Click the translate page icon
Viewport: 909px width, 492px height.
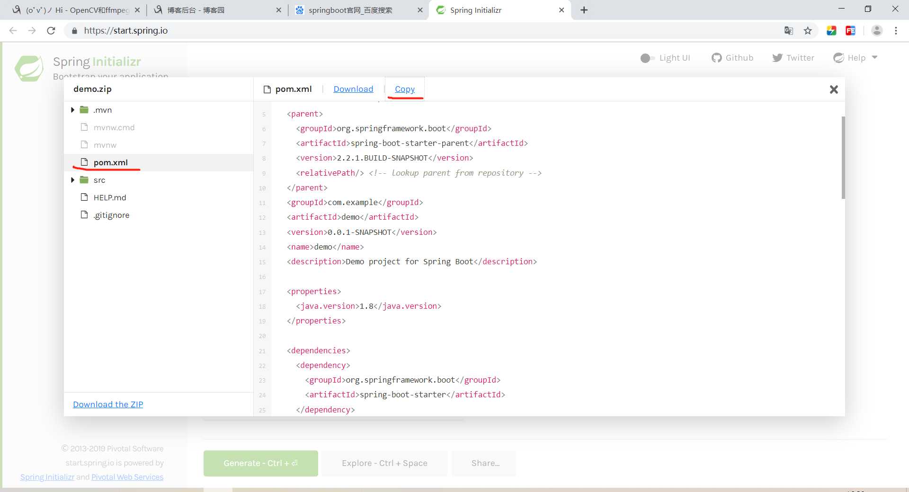click(x=788, y=31)
